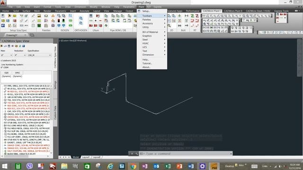Launch Word from the taskbar

click(x=191, y=166)
